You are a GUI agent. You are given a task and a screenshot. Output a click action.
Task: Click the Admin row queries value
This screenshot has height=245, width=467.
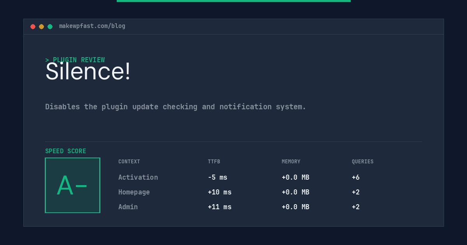pos(356,207)
